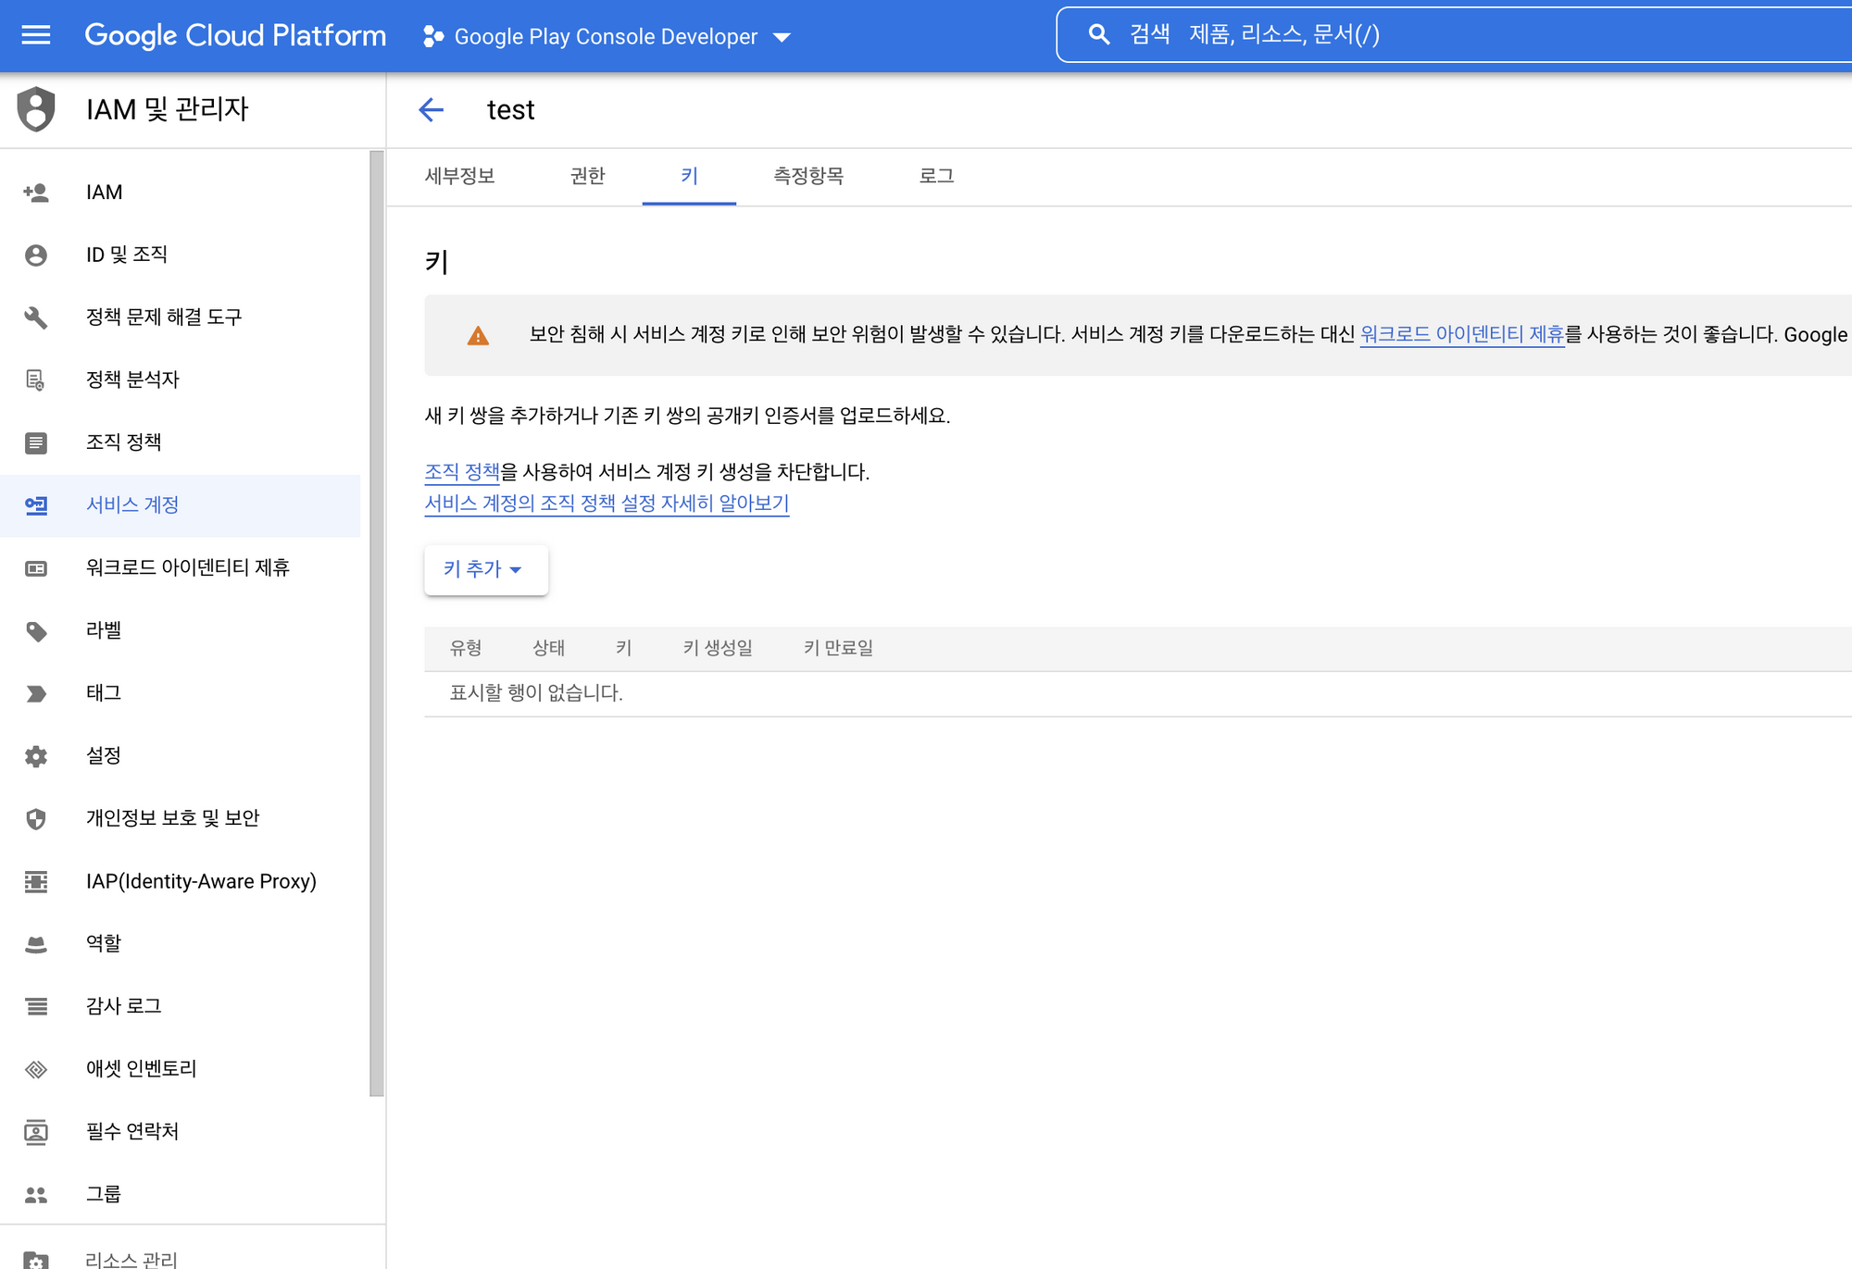1852x1269 pixels.
Task: Click the 라벨 tag icon
Action: click(36, 631)
